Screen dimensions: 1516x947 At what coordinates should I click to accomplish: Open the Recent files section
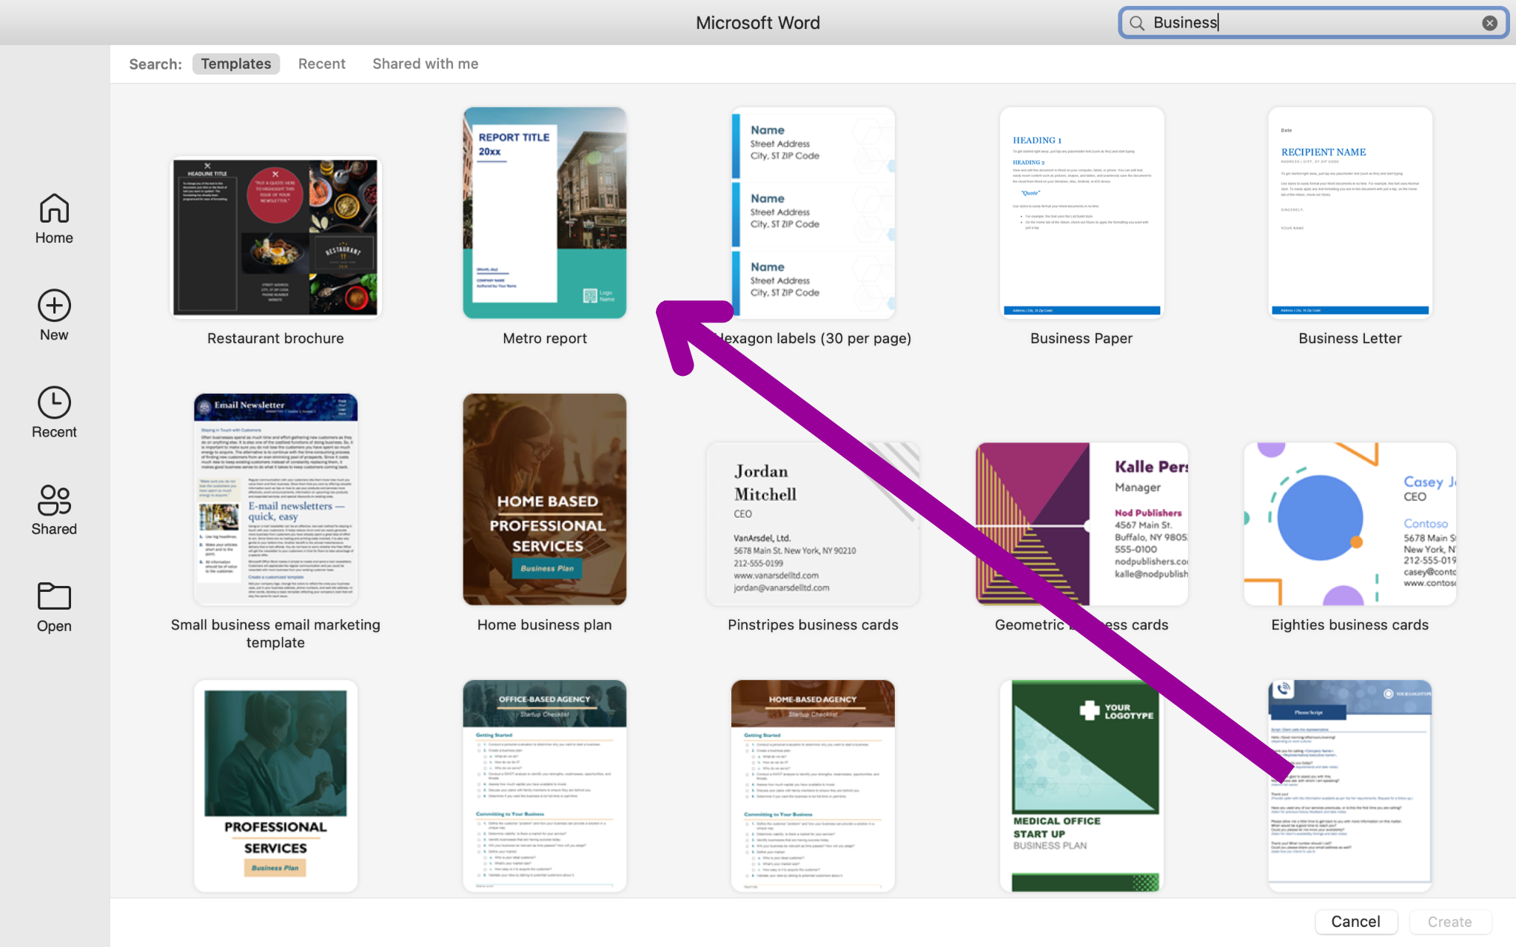[54, 412]
